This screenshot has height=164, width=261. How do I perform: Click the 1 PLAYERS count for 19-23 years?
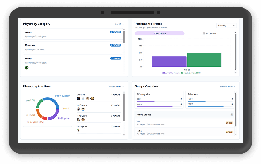point(116,127)
